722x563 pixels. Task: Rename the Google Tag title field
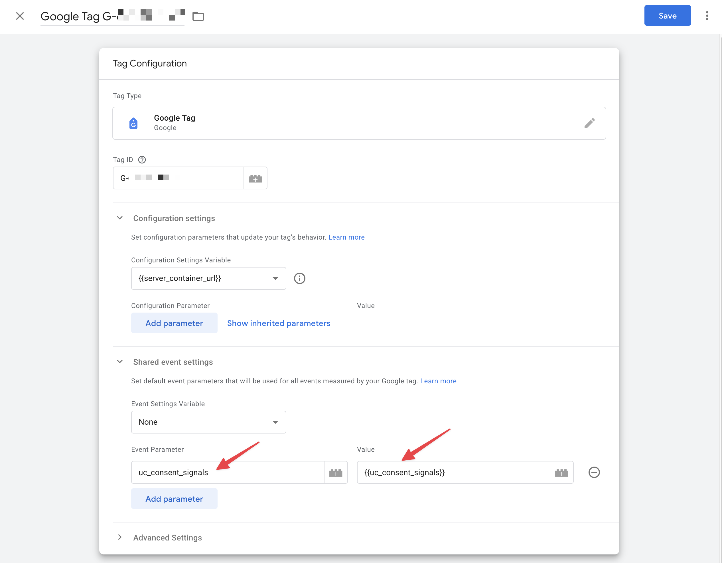pos(112,16)
